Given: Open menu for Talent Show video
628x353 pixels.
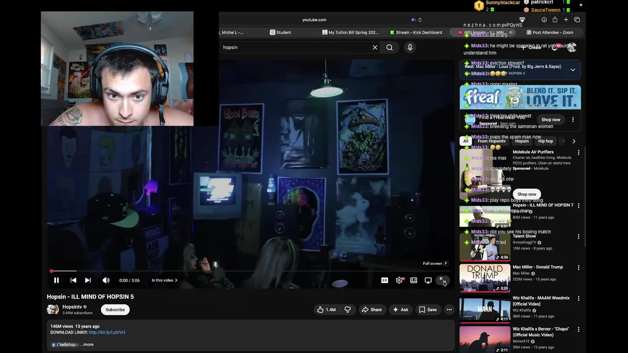Looking at the screenshot, I should click(x=578, y=237).
